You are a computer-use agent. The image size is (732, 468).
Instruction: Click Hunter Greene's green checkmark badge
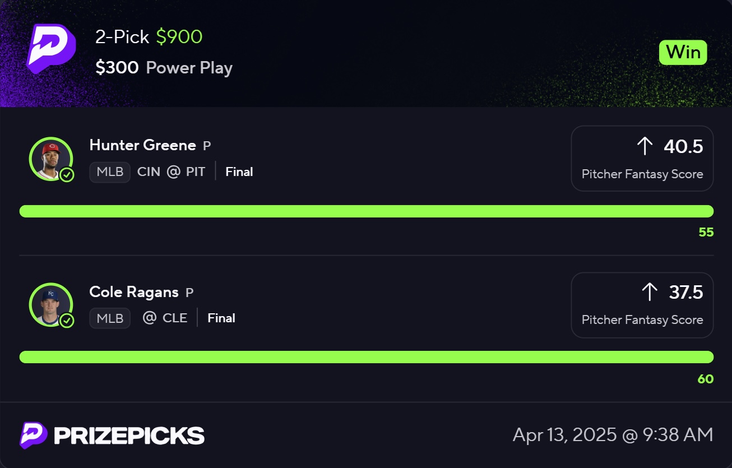pyautogui.click(x=67, y=175)
